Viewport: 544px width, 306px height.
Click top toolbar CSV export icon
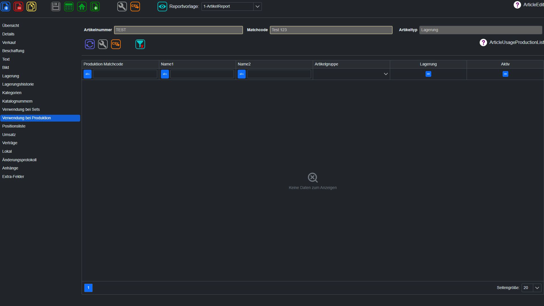135,6
